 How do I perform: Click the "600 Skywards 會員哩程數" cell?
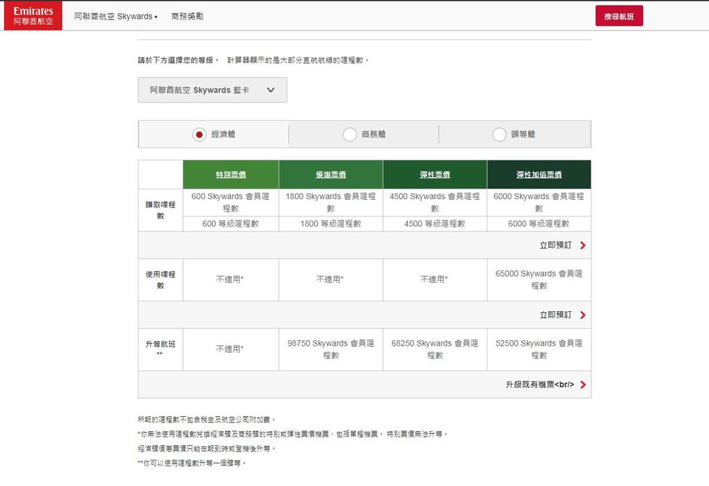point(231,203)
